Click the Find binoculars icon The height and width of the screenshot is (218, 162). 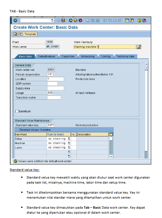point(93,21)
